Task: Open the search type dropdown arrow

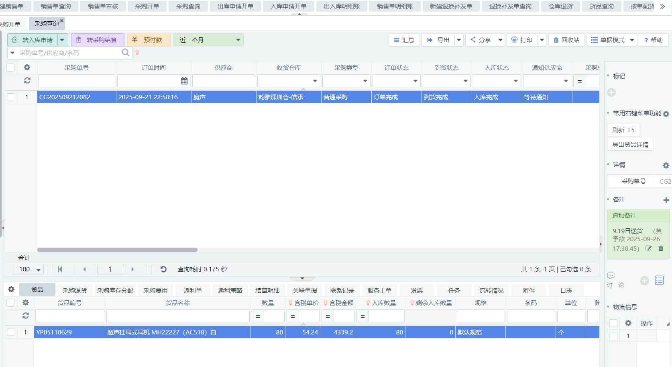Action: pos(12,53)
